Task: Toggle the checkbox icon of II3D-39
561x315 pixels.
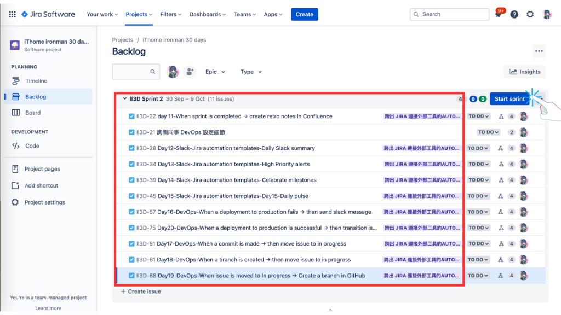Action: coord(131,180)
